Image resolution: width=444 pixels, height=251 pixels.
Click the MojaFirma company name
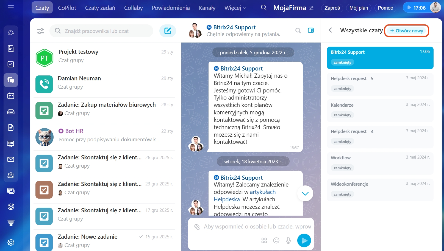click(290, 8)
